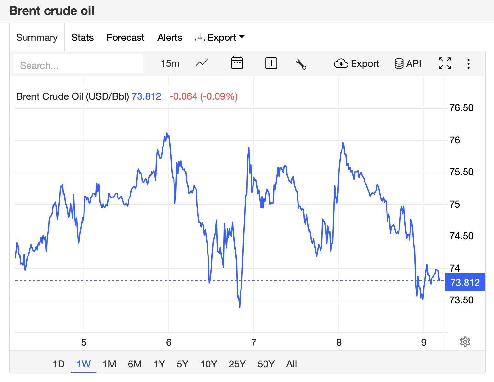Select the 5Y time range
494x382 pixels.
tap(183, 364)
